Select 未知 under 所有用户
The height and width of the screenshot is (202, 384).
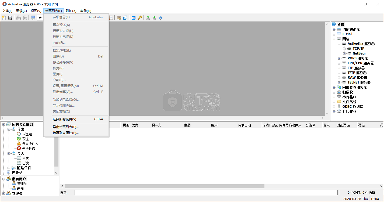tap(20, 189)
